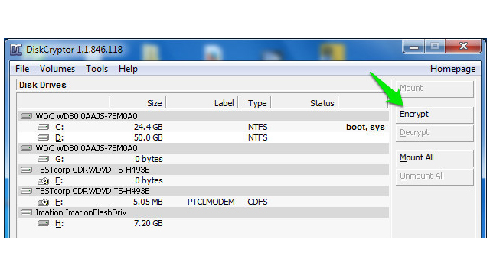Select the D: drive letter

(60, 137)
